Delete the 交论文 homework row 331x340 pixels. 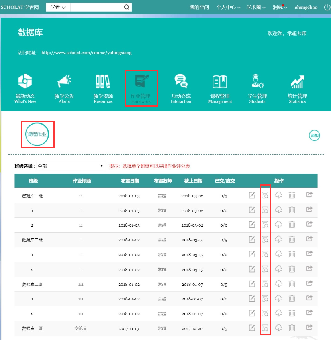pos(292,328)
